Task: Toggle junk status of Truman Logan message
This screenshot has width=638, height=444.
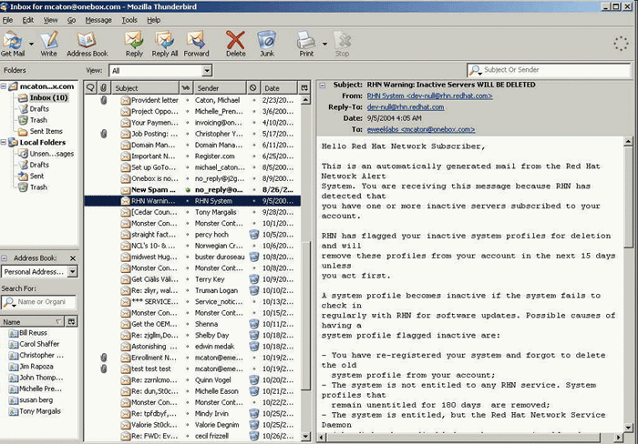Action: click(254, 290)
